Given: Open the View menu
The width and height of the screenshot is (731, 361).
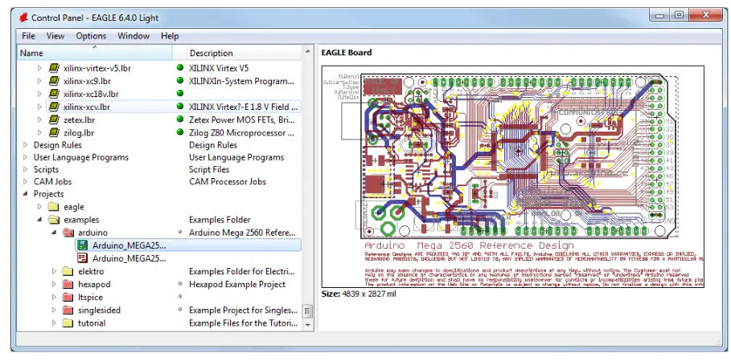Looking at the screenshot, I should pos(55,36).
